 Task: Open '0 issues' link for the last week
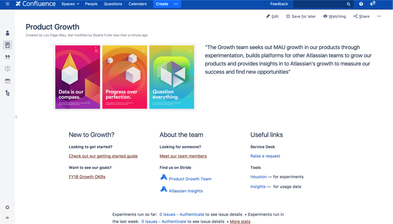pyautogui.click(x=149, y=222)
